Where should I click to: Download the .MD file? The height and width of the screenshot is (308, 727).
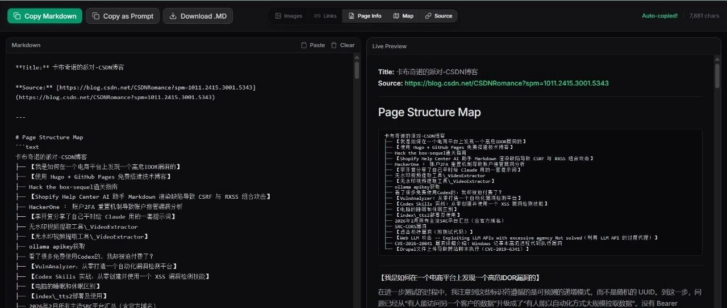click(198, 16)
